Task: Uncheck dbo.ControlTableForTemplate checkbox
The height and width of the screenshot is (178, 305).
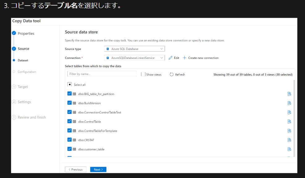Action: click(70, 130)
